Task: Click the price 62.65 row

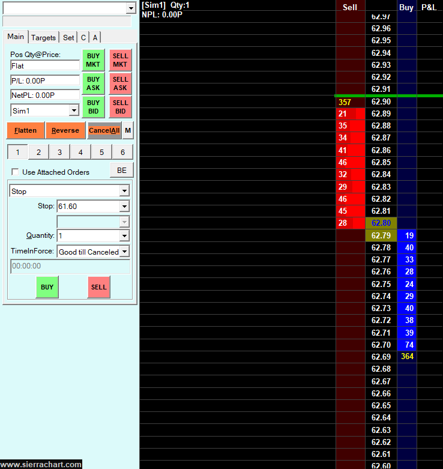Action: coord(381,405)
